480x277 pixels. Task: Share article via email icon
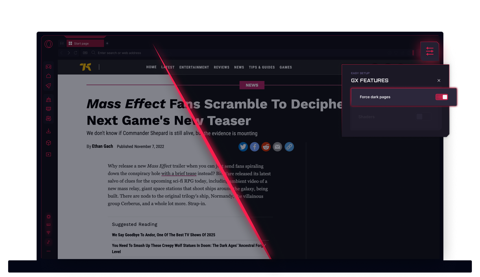tap(277, 147)
